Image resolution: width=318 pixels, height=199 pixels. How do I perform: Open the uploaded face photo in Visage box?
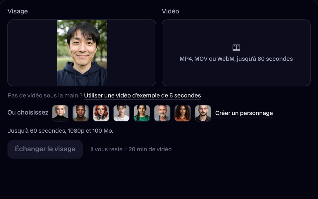(x=82, y=53)
